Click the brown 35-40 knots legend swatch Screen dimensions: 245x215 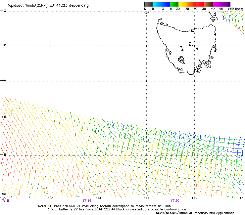(209, 4)
